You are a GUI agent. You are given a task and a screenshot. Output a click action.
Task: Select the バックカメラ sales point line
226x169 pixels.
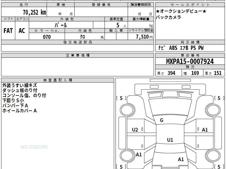[168, 17]
